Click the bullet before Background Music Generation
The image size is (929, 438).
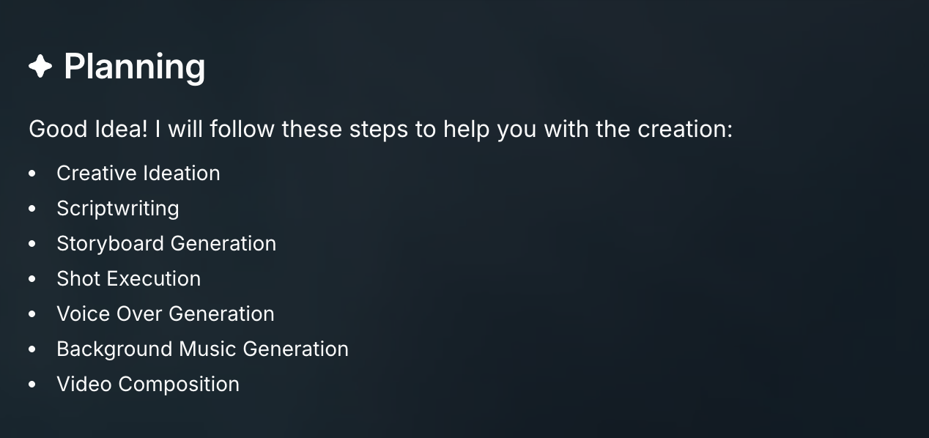coord(32,349)
